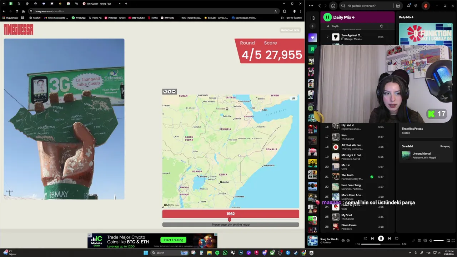The image size is (457, 257).
Task: Click the Spotify search field
Action: point(366,6)
